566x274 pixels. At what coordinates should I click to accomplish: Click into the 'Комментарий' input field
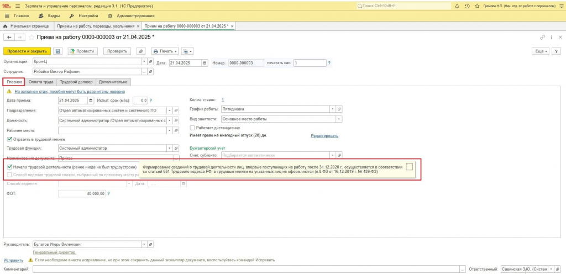click(x=246, y=270)
